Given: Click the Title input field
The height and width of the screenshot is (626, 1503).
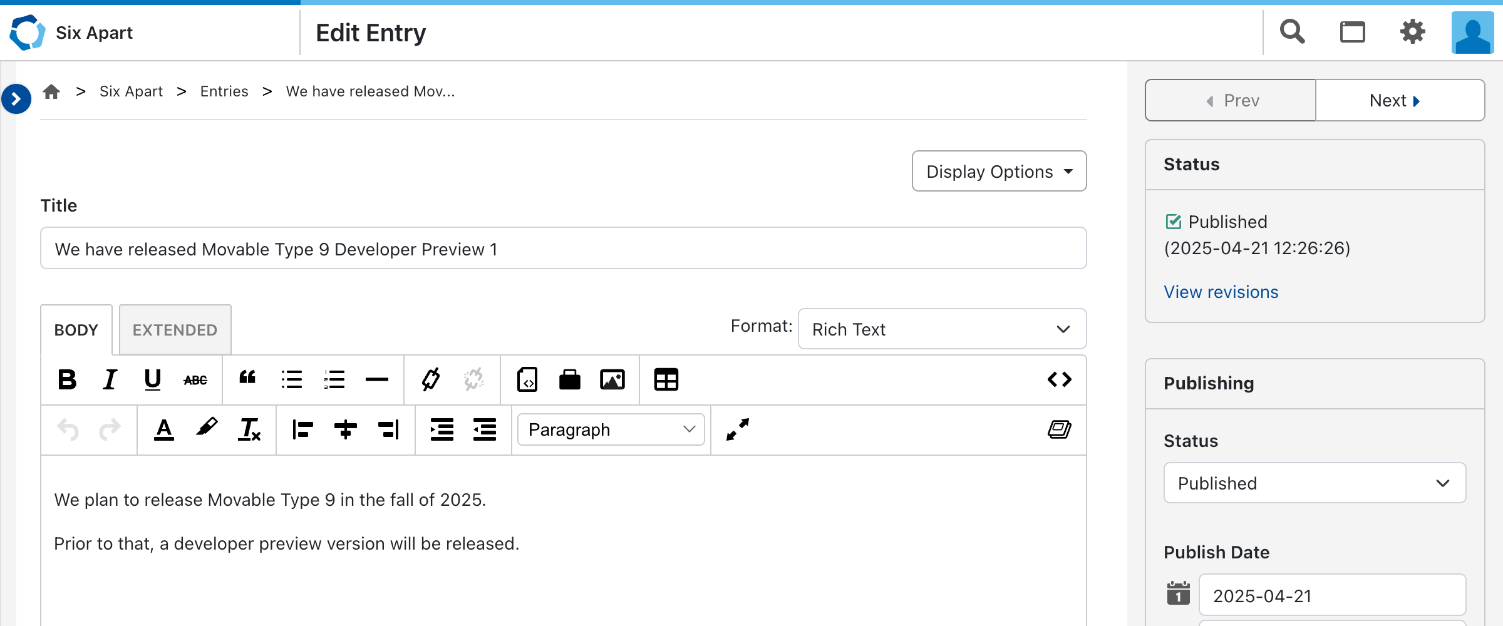Looking at the screenshot, I should [563, 249].
